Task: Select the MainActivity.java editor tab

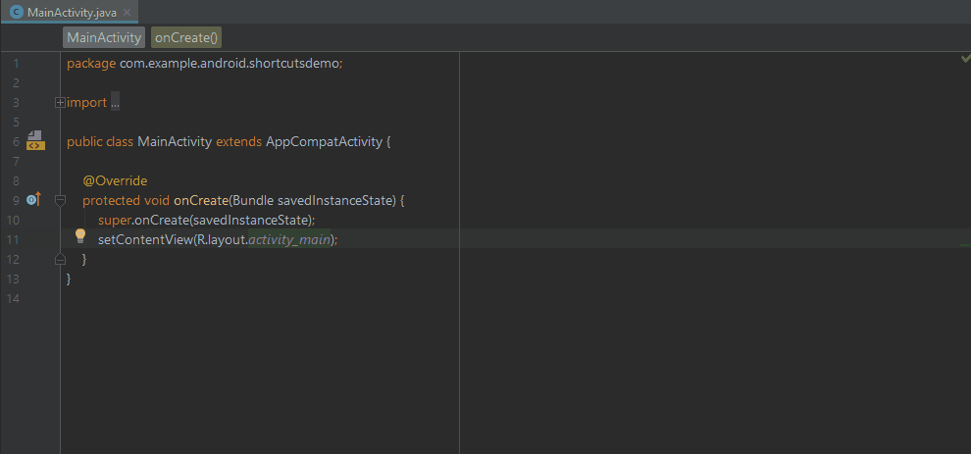Action: coord(70,13)
